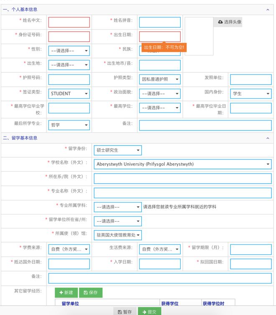Click the 获得学位时 table column header
This screenshot has height=315, width=276.
pos(213,304)
